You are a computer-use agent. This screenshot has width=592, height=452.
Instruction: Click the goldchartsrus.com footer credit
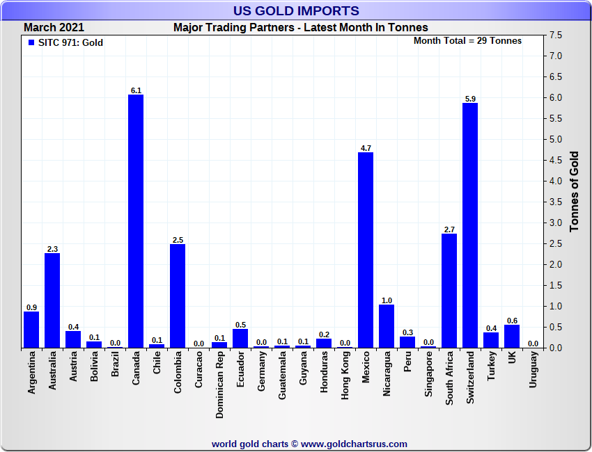tap(310, 444)
